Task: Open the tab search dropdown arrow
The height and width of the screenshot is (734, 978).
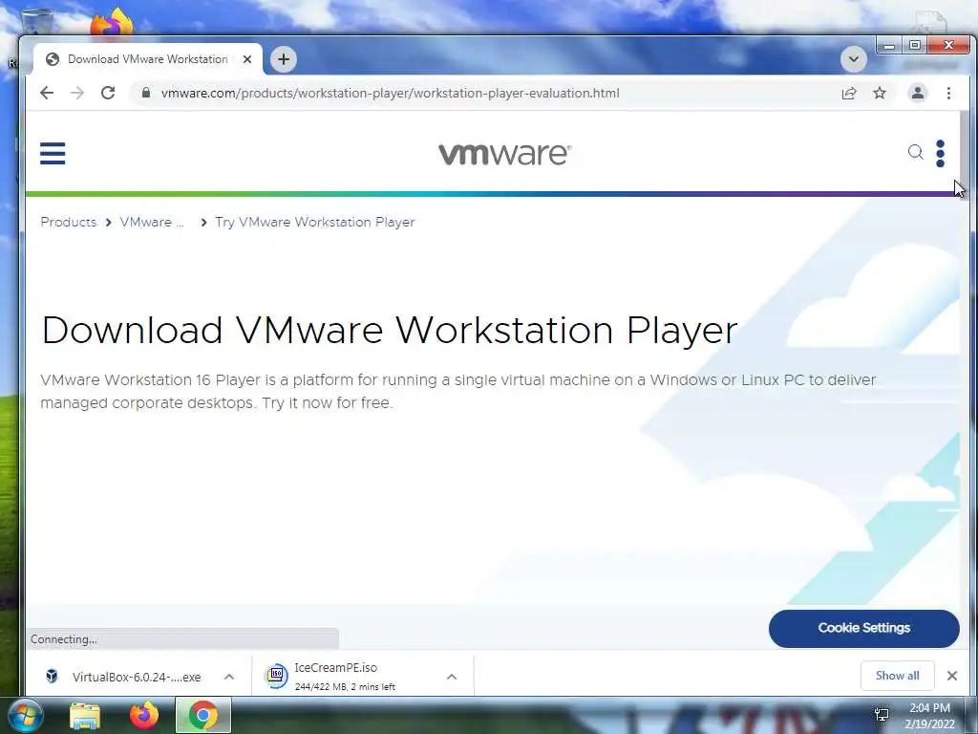Action: click(x=853, y=59)
